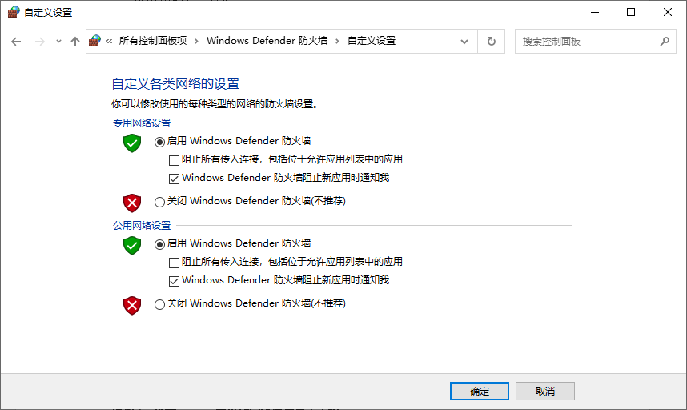Go up one level with the up arrow
The width and height of the screenshot is (687, 410).
click(75, 42)
